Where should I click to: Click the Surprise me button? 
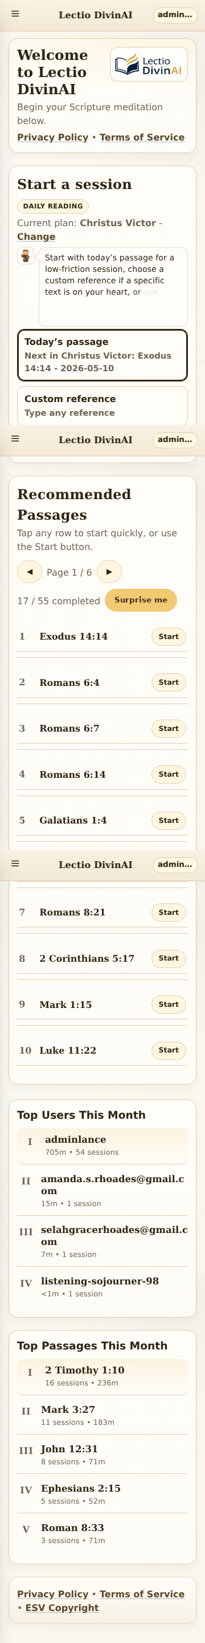click(x=141, y=600)
